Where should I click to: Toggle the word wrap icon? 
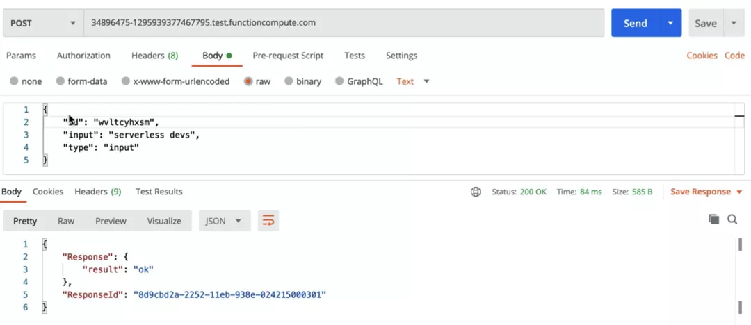point(268,221)
